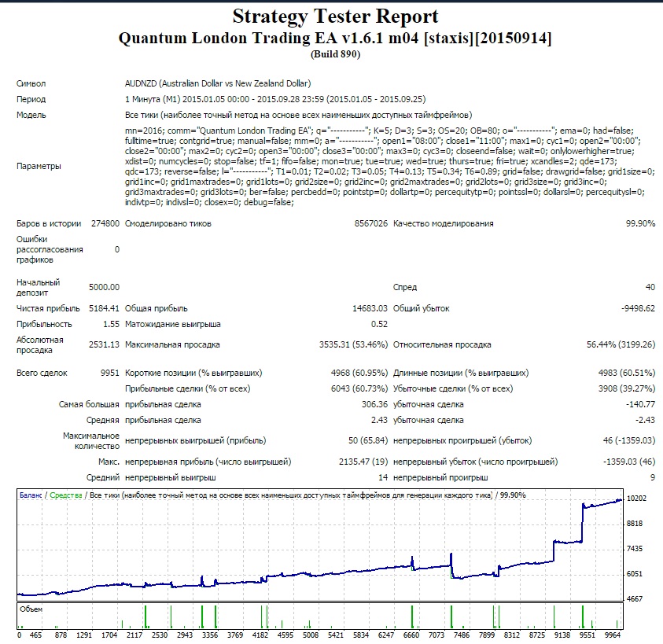Click the total trades value 9951

click(x=110, y=373)
